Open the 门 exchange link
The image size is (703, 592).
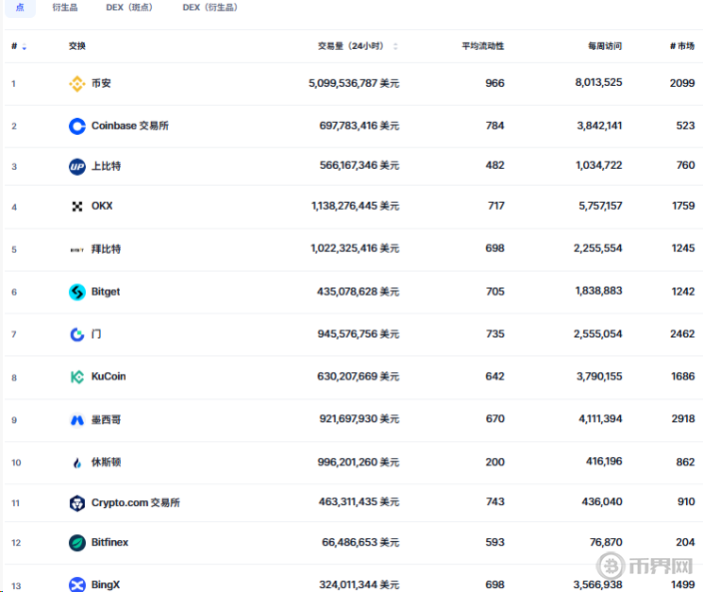(96, 334)
